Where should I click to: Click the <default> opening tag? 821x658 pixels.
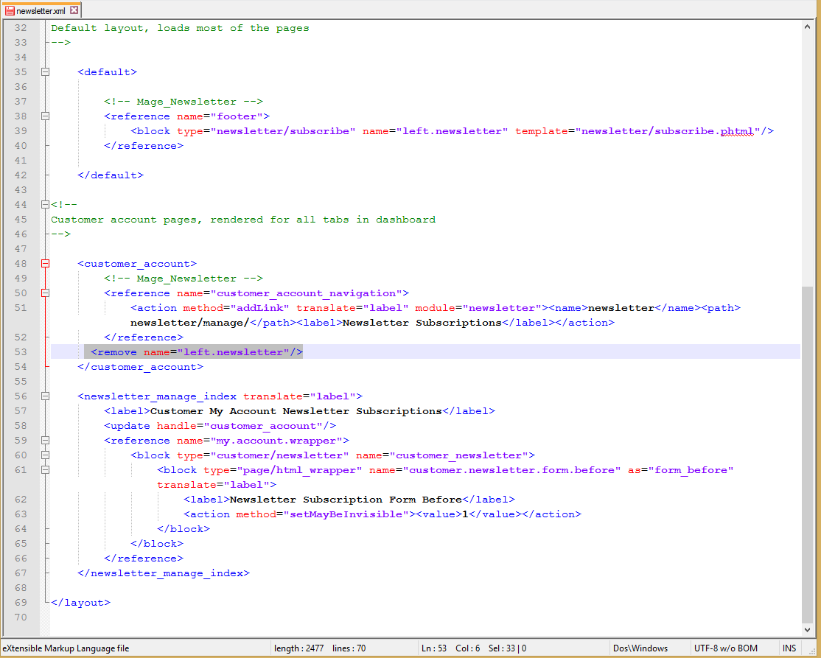(108, 71)
